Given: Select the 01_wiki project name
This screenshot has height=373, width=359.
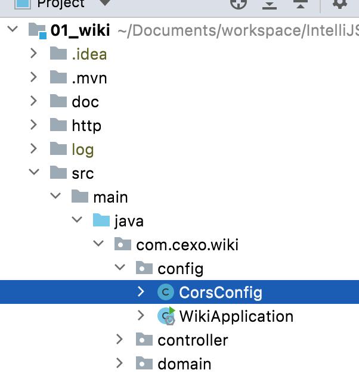Looking at the screenshot, I should 81,31.
